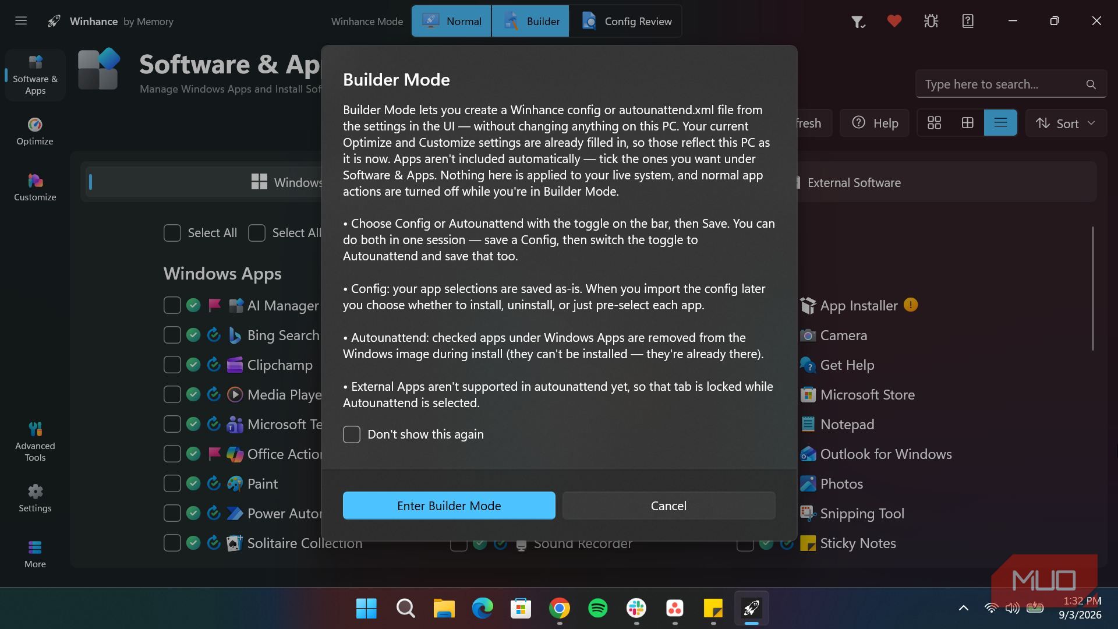This screenshot has height=629, width=1118.
Task: Confirm with Enter Builder Mode button
Action: tap(449, 506)
